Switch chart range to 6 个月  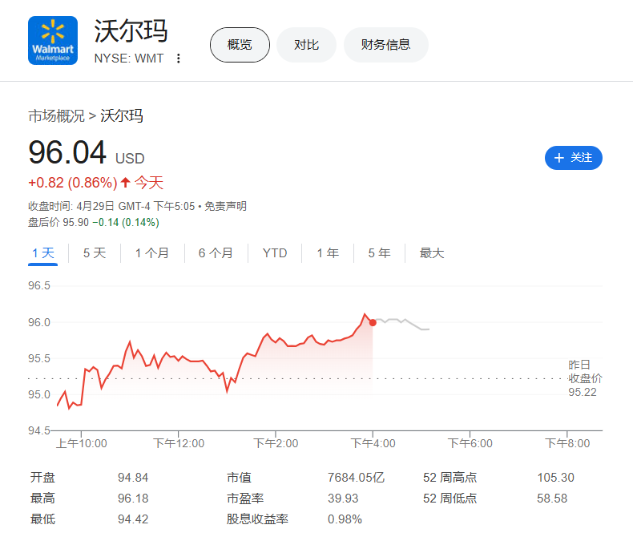216,253
